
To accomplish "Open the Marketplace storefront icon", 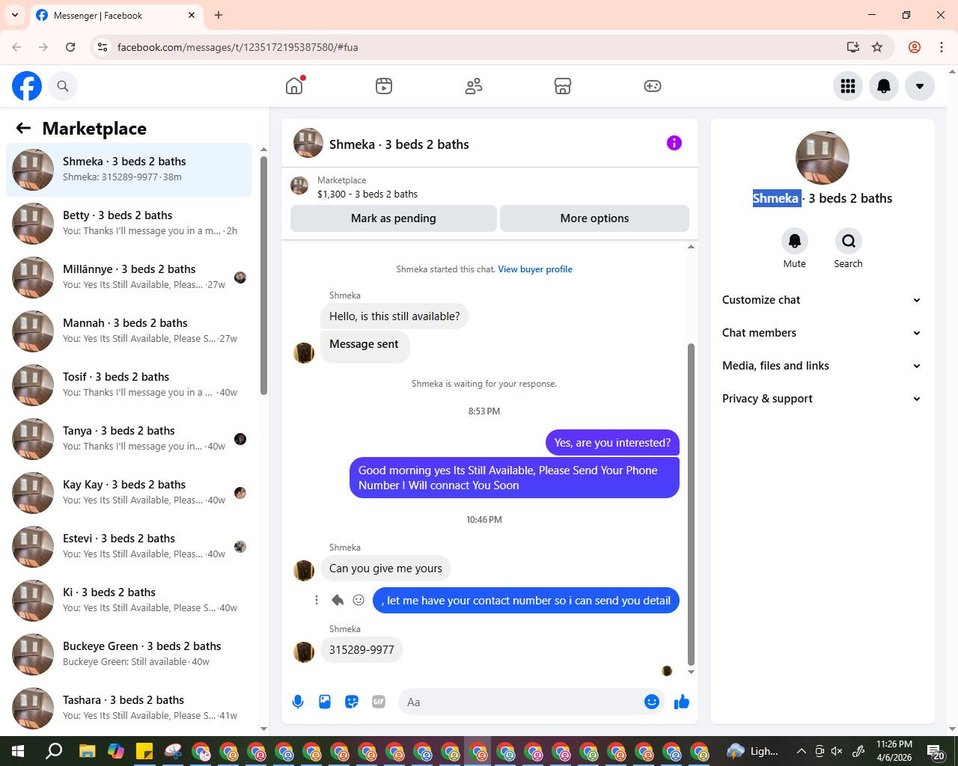I will (x=563, y=86).
